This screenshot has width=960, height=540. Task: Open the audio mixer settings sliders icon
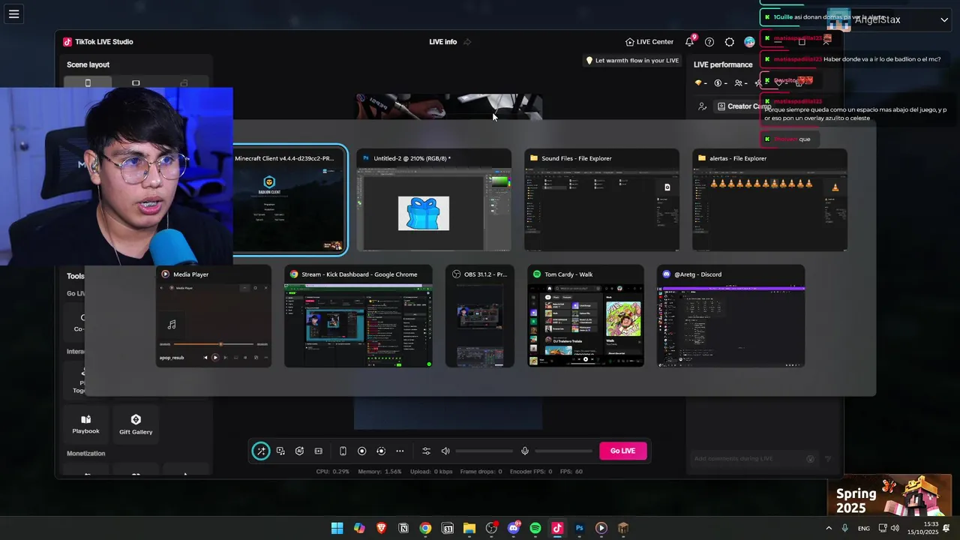pos(426,451)
